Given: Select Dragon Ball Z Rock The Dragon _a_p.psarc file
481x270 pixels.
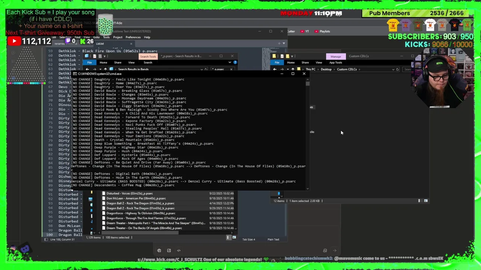Looking at the screenshot, I should point(140,203).
